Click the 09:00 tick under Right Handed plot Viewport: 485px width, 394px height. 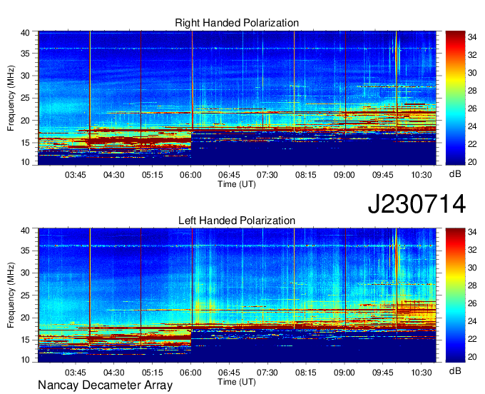pyautogui.click(x=344, y=175)
